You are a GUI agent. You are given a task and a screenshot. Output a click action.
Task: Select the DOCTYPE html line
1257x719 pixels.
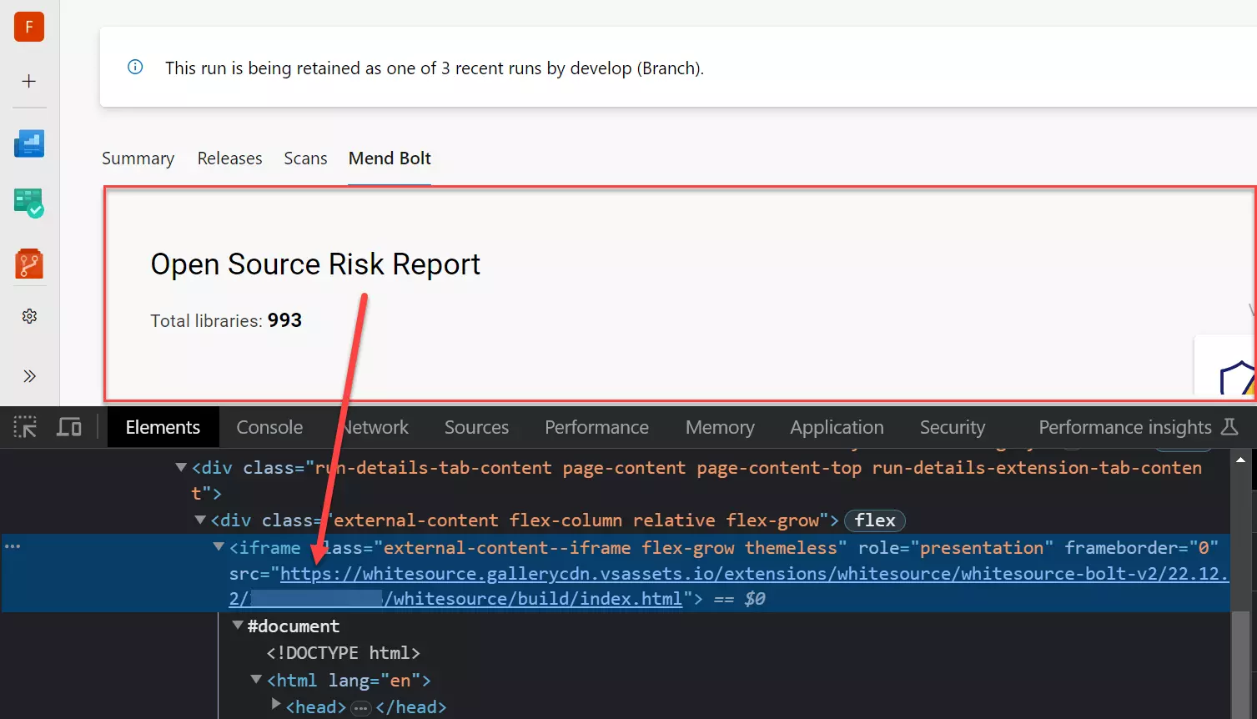pyautogui.click(x=344, y=652)
